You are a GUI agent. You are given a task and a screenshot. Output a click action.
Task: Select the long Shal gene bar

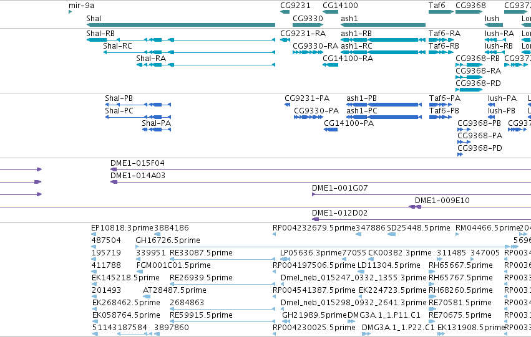click(x=181, y=25)
